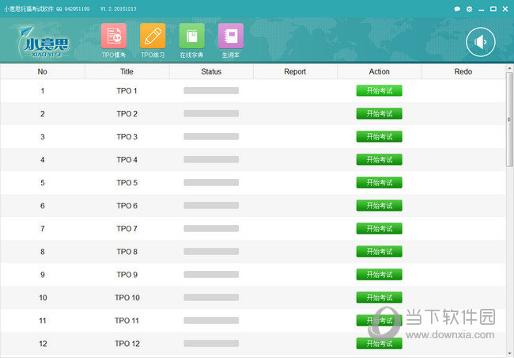Select the TPO 2 title cell
The height and width of the screenshot is (358, 514).
point(127,114)
